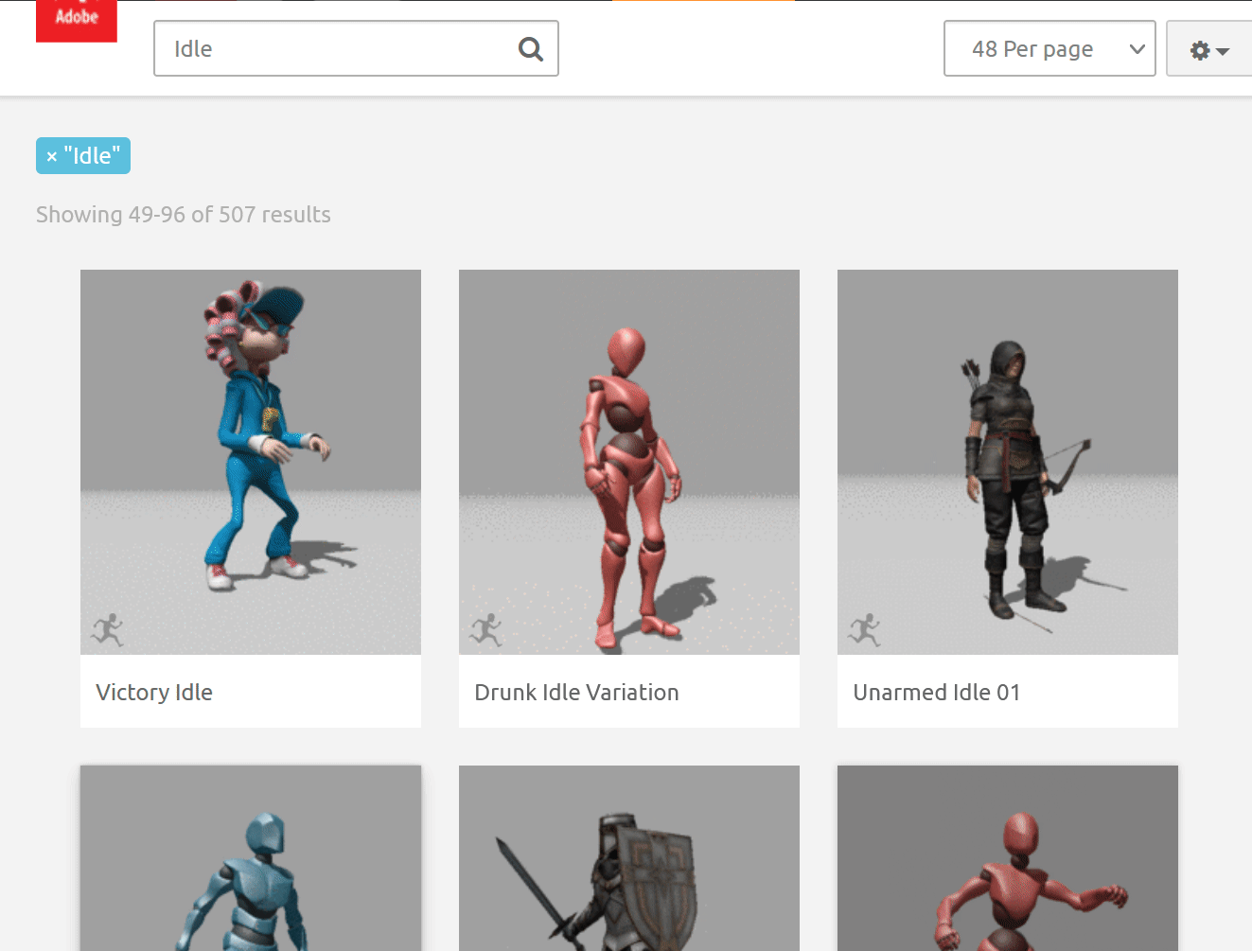The width and height of the screenshot is (1252, 951).
Task: Click the Adobe logo
Action: pos(76,20)
